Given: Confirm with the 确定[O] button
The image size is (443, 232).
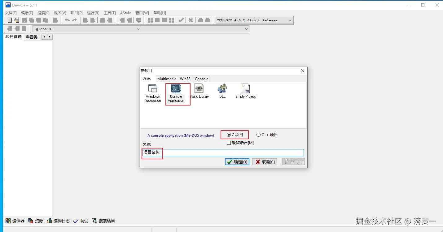Looking at the screenshot, I should (237, 162).
